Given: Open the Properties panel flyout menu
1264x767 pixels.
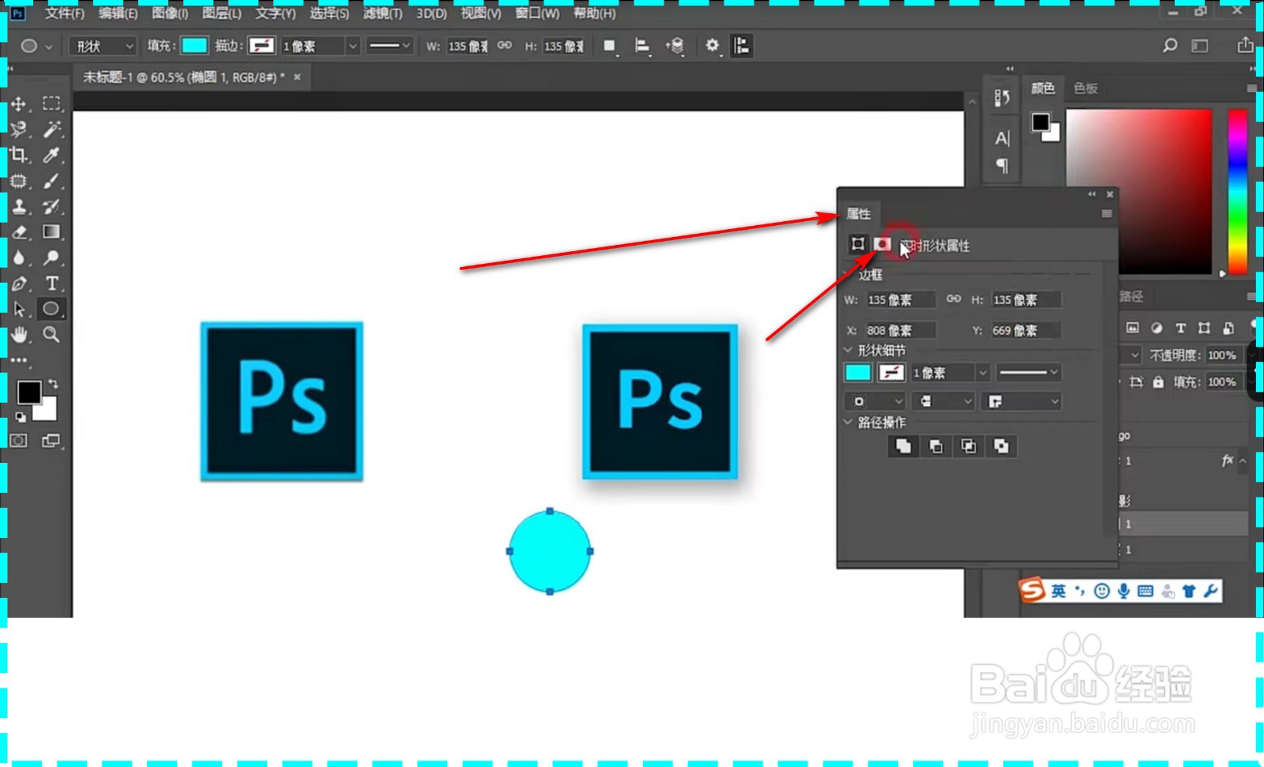Looking at the screenshot, I should pos(1107,213).
